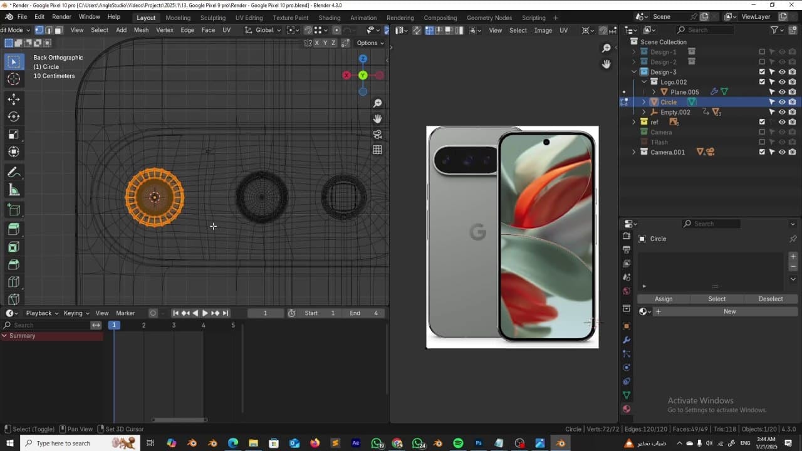Open the outliner filter dropdown

tap(778, 30)
